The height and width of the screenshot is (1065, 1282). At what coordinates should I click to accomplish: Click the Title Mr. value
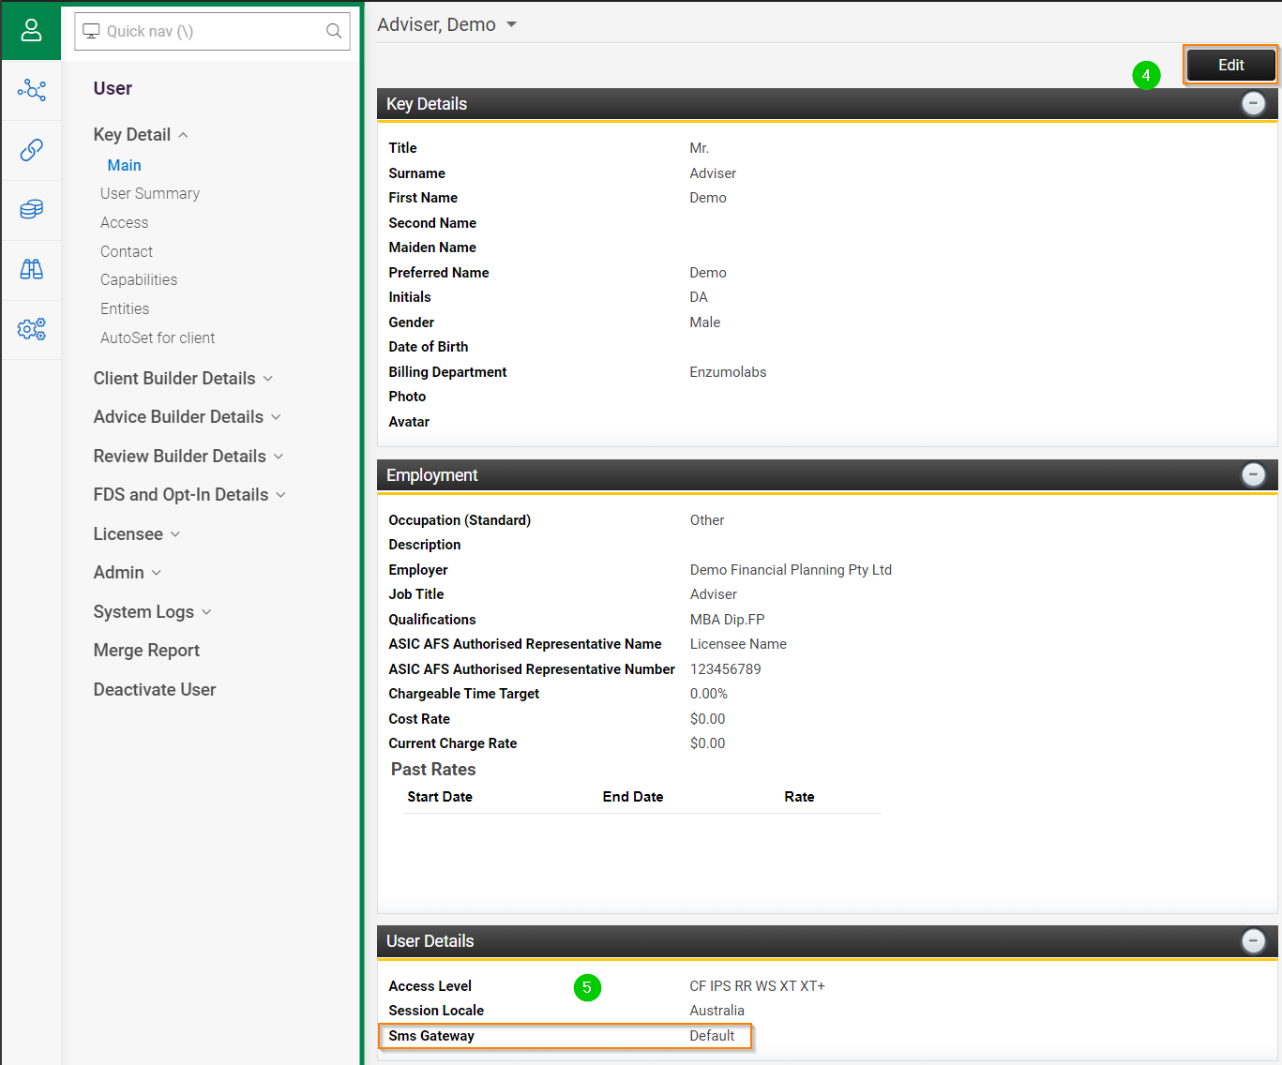(x=700, y=148)
